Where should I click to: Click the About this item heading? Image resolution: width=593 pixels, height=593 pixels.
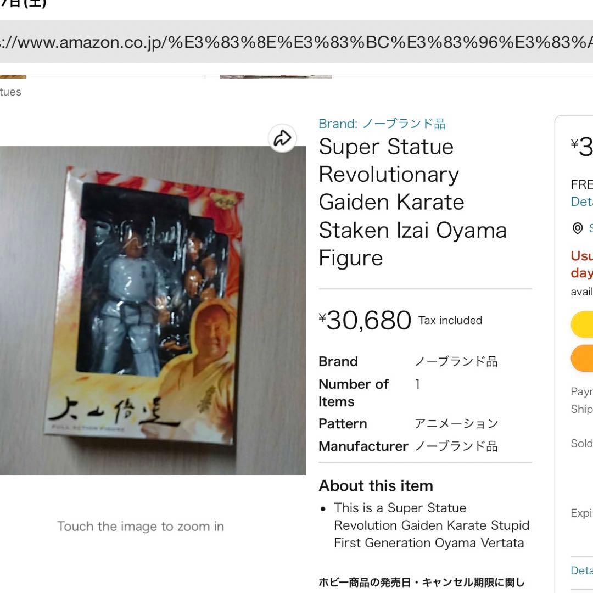[x=376, y=485]
